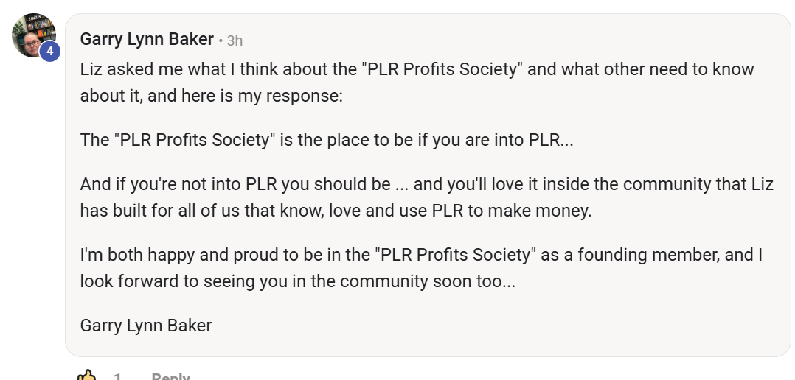795x380 pixels.
Task: Click the level 4 badge on avatar
Action: click(x=49, y=52)
